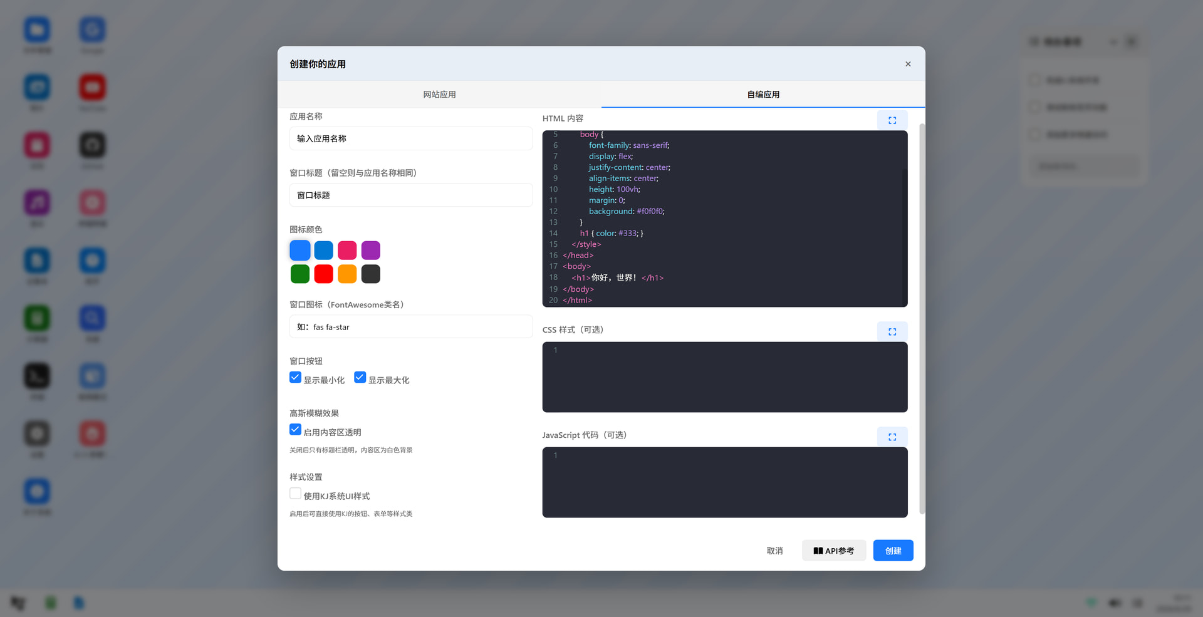
Task: Click the hint 关闭后只有标题栏透明，内容区为白色背景
Action: point(351,450)
